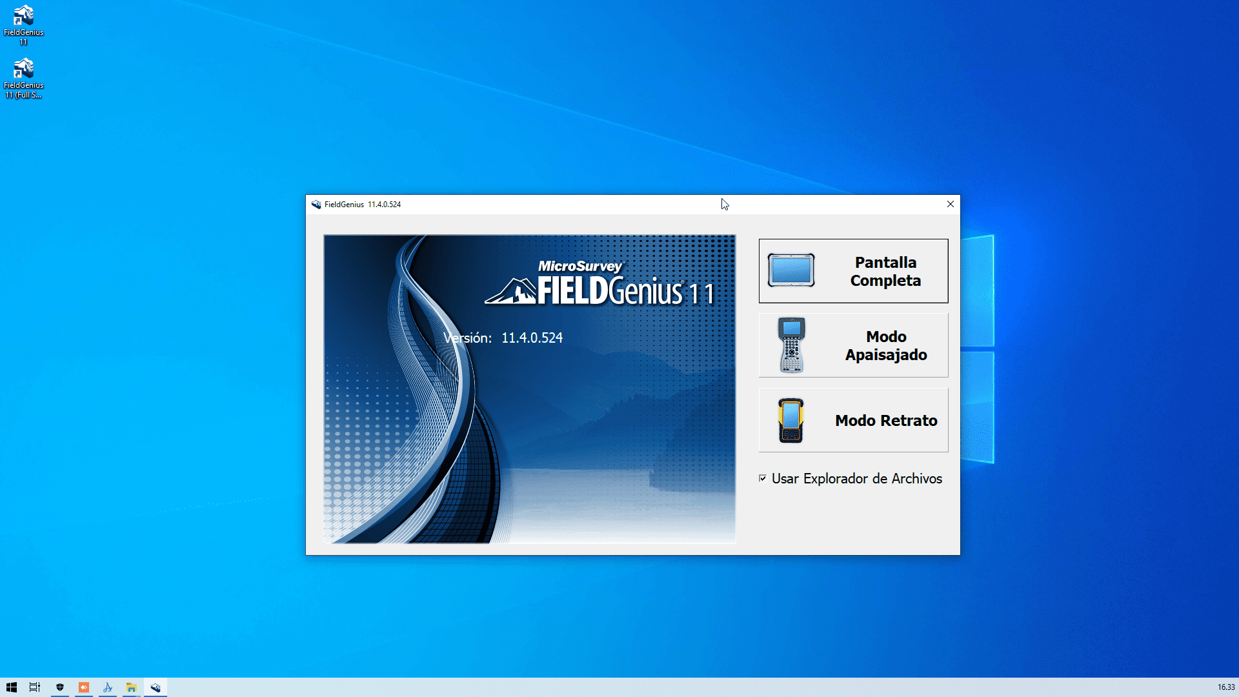1239x697 pixels.
Task: Start in Modo Retrato
Action: click(x=885, y=420)
